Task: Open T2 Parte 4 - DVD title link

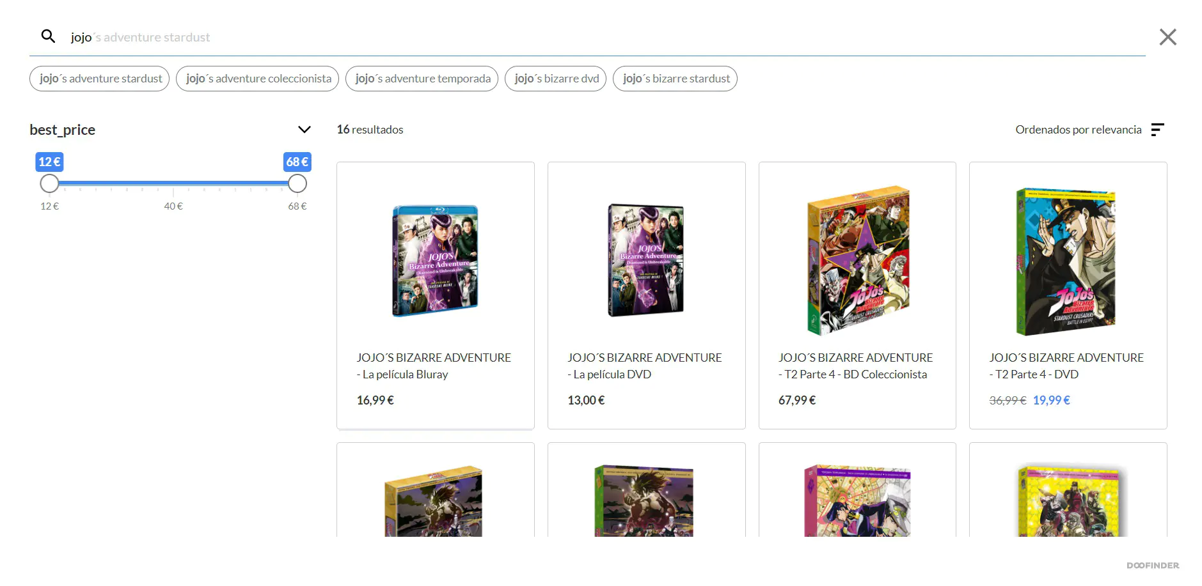Action: point(1066,366)
